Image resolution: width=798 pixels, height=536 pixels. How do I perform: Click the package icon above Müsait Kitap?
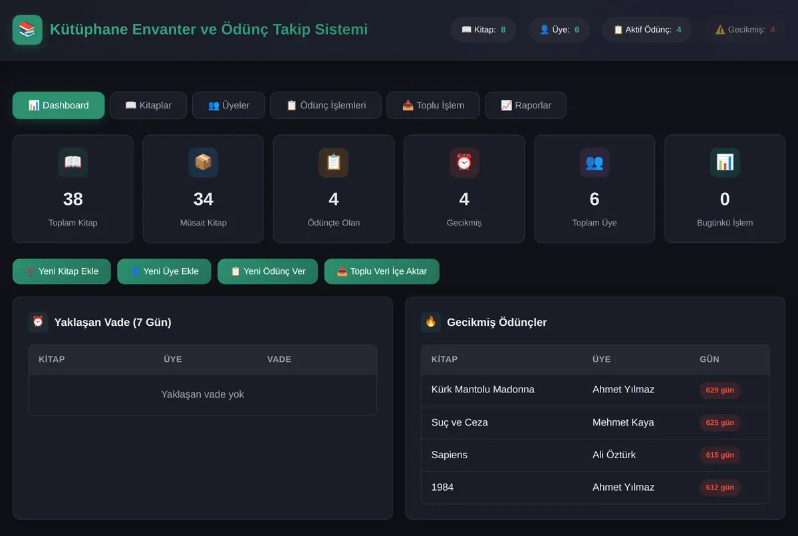pos(203,162)
